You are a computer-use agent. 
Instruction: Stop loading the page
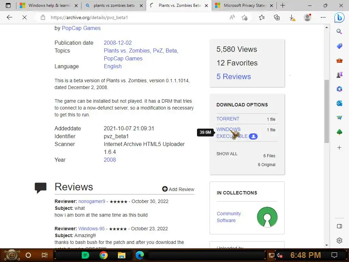tap(25, 17)
